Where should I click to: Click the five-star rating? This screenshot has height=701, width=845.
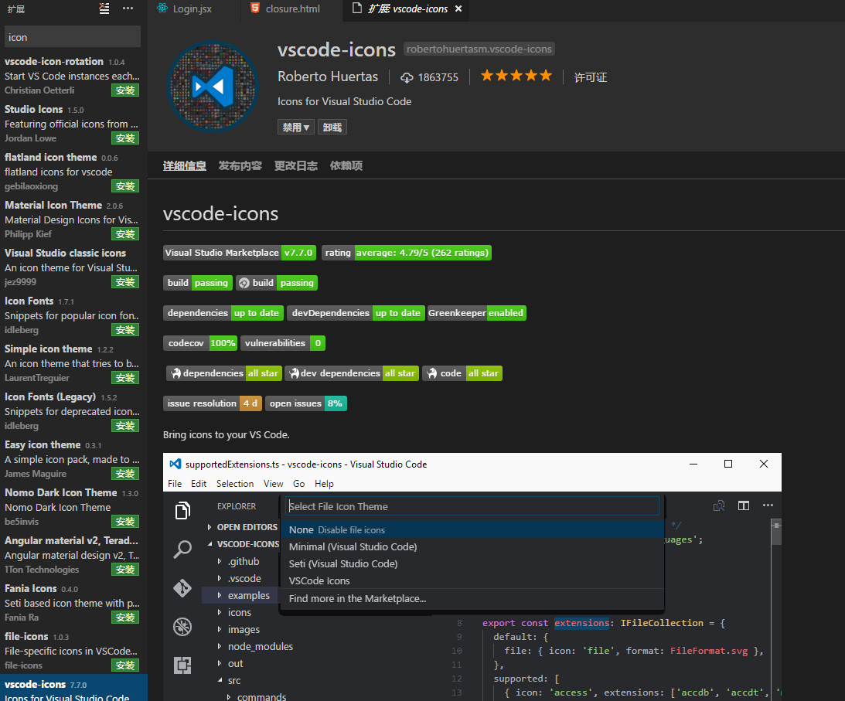click(516, 76)
